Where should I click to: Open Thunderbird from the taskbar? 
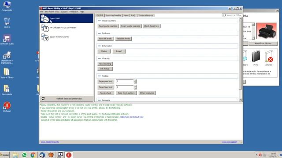[x=42, y=155]
